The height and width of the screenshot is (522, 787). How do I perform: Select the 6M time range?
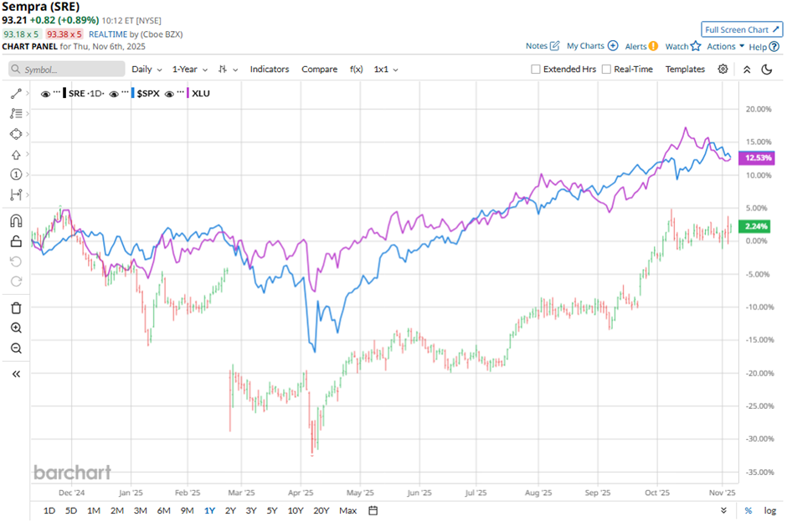coord(163,510)
